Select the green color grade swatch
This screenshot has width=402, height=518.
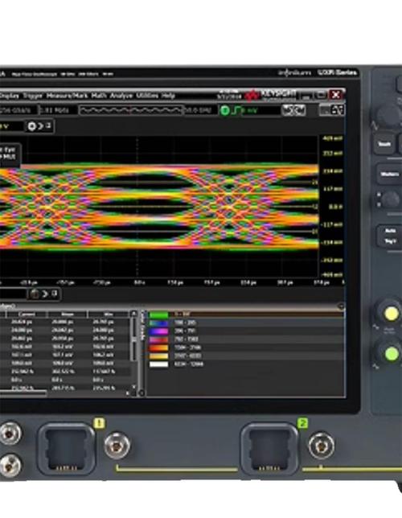(x=159, y=314)
